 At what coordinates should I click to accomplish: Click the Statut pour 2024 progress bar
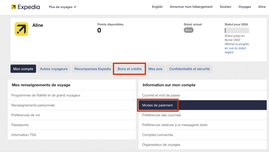click(237, 30)
